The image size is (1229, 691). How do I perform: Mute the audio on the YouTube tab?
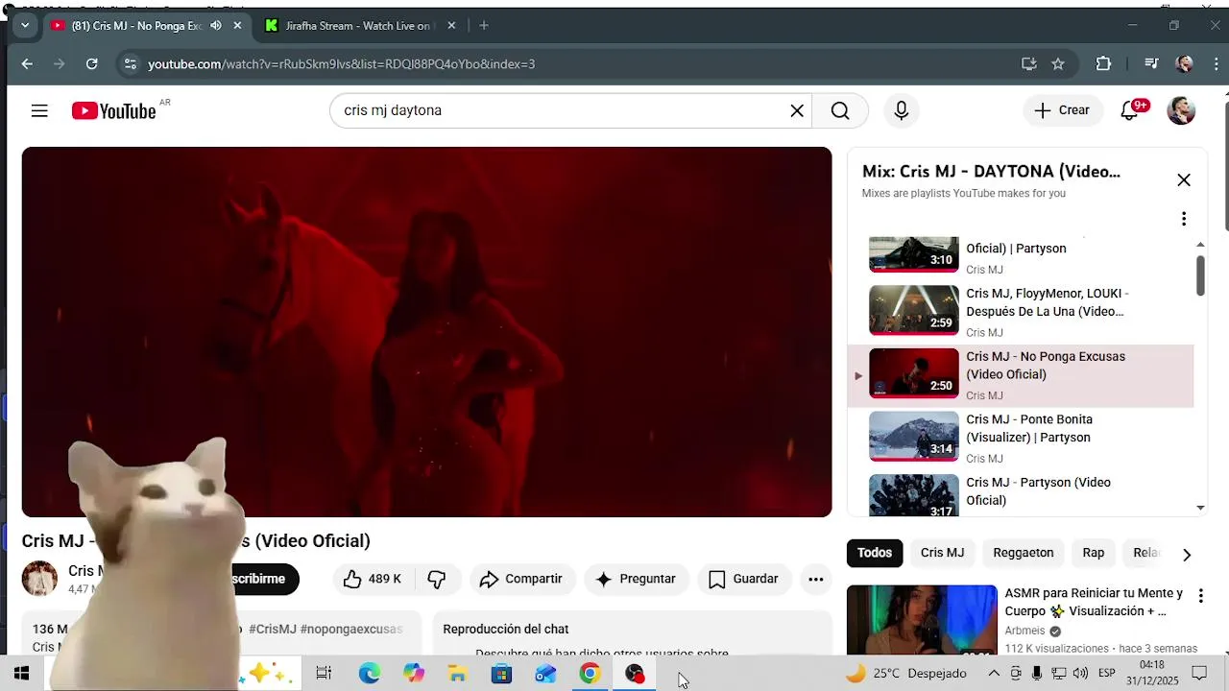(x=215, y=26)
